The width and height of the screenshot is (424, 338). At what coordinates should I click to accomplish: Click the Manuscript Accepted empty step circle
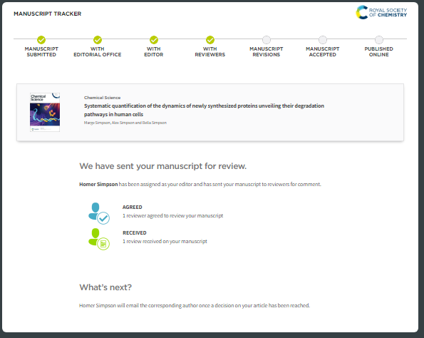tap(323, 40)
